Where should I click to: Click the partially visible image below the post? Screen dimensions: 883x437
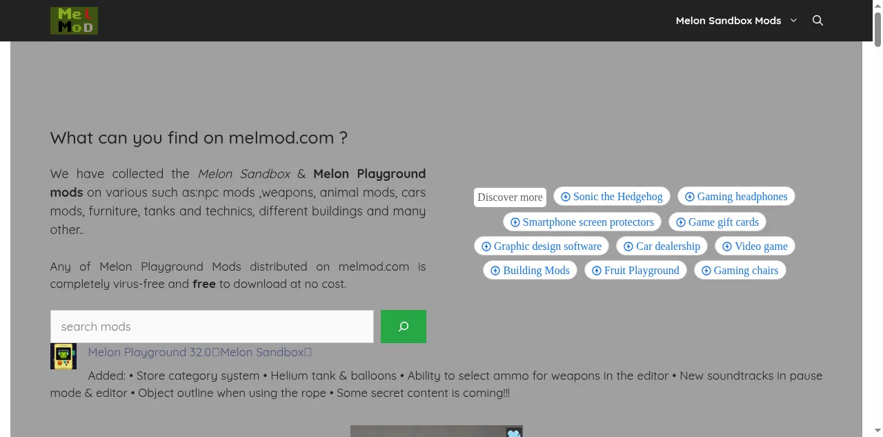click(437, 431)
